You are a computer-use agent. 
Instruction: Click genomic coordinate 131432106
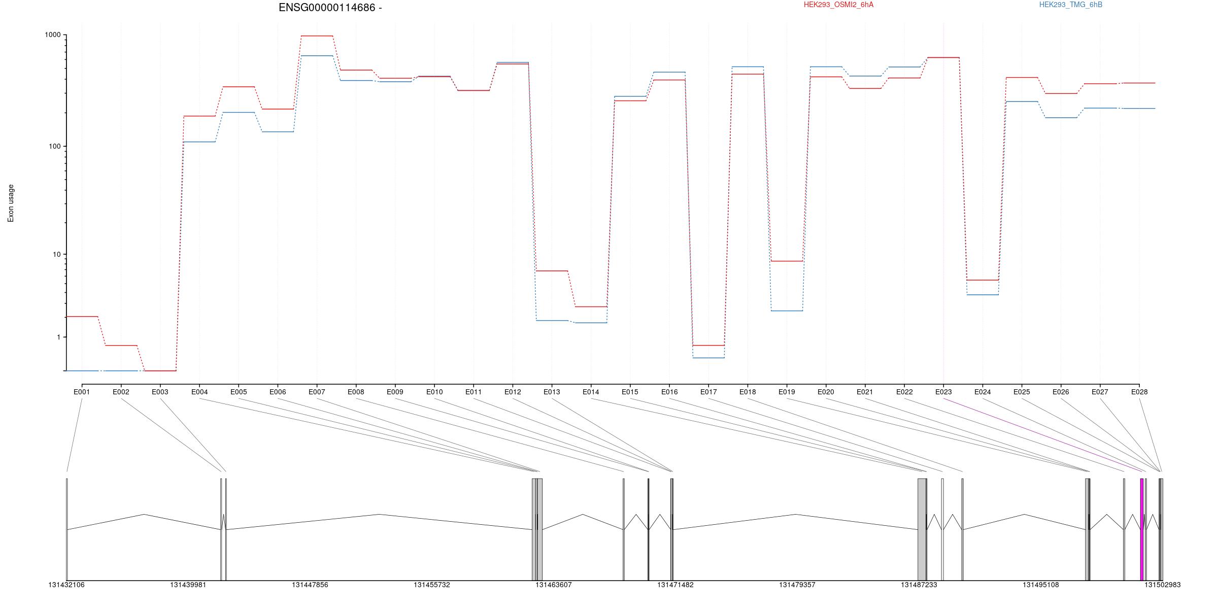(x=66, y=585)
